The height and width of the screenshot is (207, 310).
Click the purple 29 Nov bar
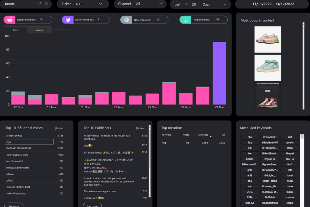point(219,73)
